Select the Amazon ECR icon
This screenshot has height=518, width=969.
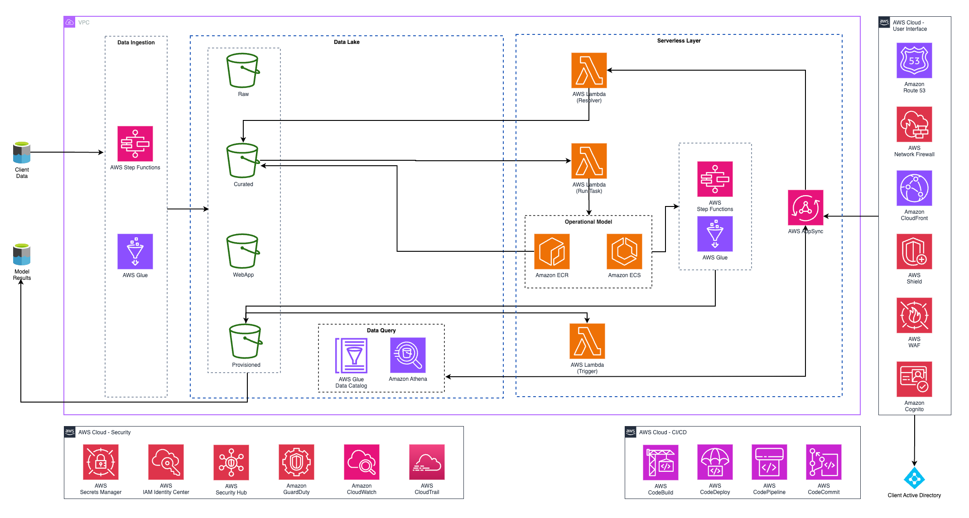click(552, 251)
